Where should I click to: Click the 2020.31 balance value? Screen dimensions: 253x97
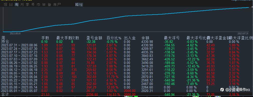[x=147, y=91]
